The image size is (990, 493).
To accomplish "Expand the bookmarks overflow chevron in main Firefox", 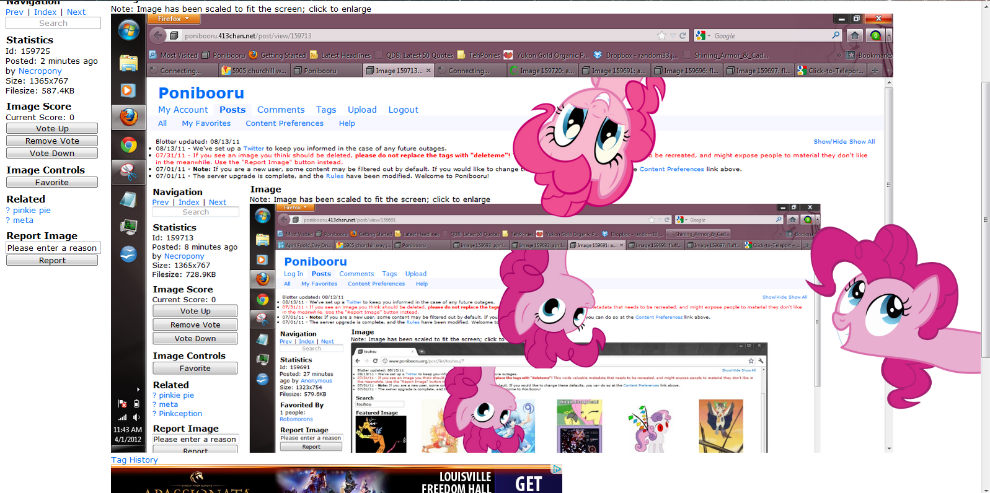I will (x=839, y=55).
